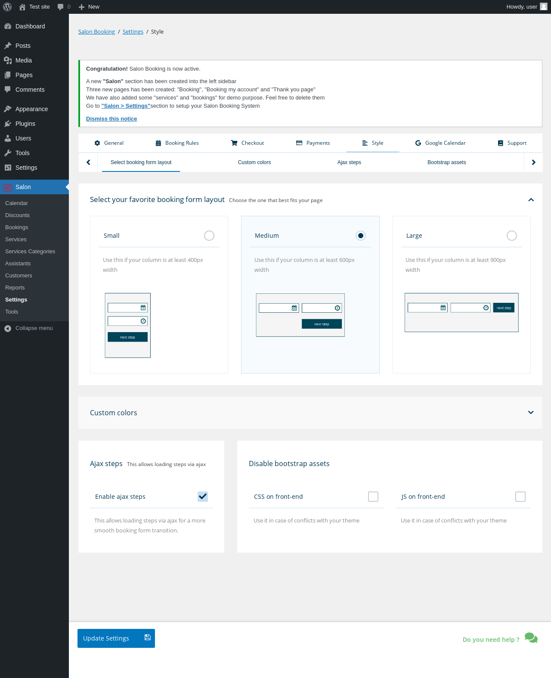Open the Salon Booking breadcrumb link

(x=96, y=32)
